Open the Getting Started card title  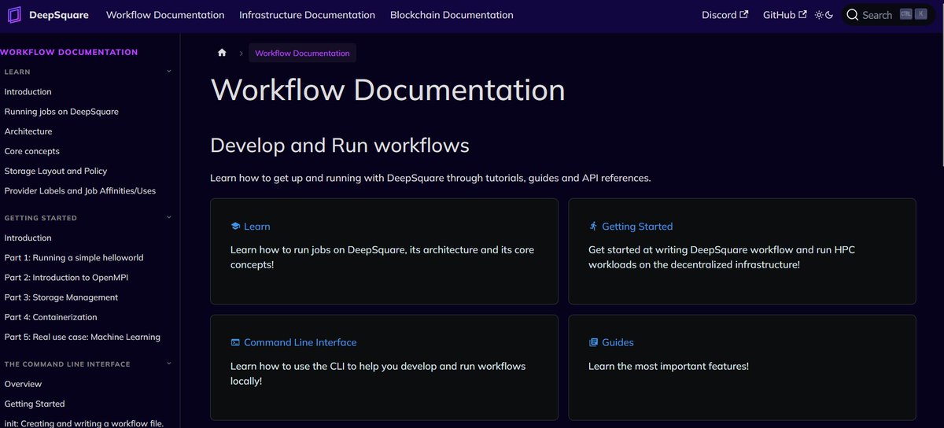point(637,227)
